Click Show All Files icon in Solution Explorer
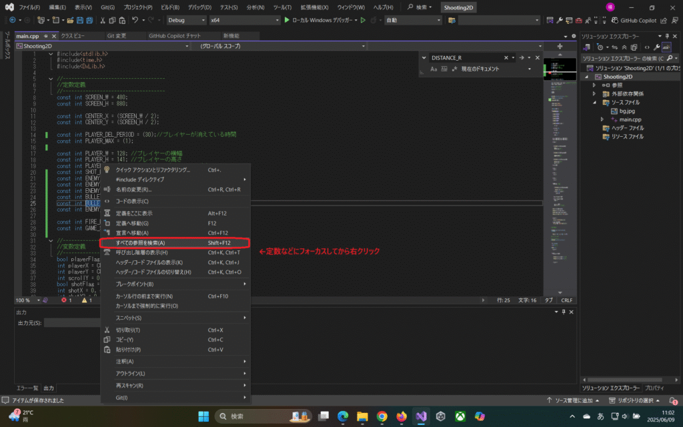Screen dimensions: 683x427 click(x=634, y=47)
